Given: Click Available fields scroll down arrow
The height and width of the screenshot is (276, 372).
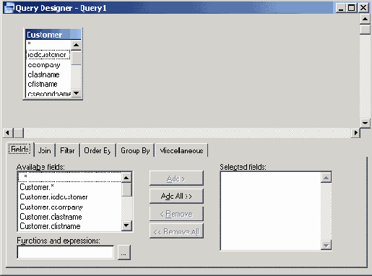Looking at the screenshot, I should 126,225.
